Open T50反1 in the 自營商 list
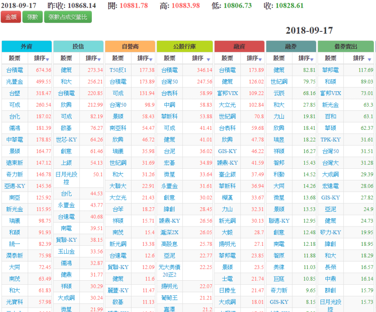 tap(118, 70)
